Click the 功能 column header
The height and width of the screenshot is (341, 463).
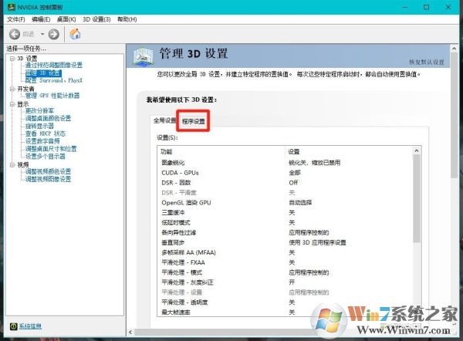[221, 152]
